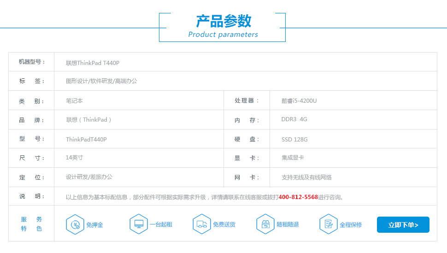Click the 网卡 label
Image resolution: width=447 pixels, height=253 pixels.
coord(247,177)
